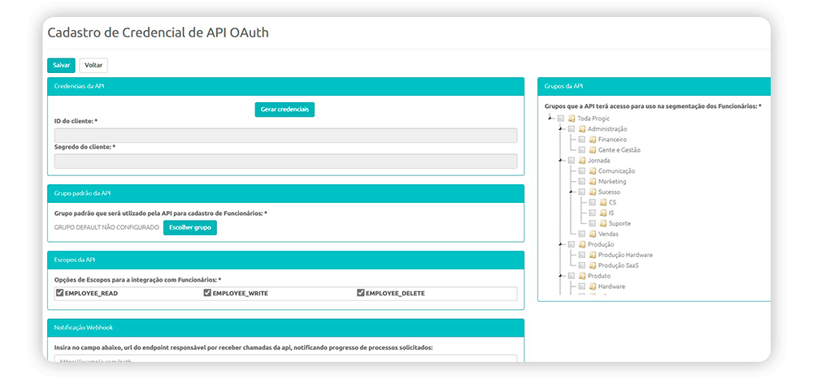Click the Administração folder icon

[x=582, y=129]
